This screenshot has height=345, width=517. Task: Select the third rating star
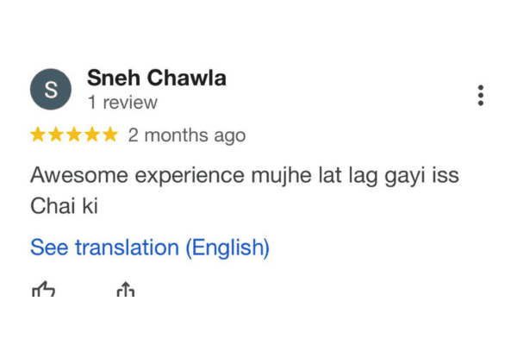(x=74, y=135)
